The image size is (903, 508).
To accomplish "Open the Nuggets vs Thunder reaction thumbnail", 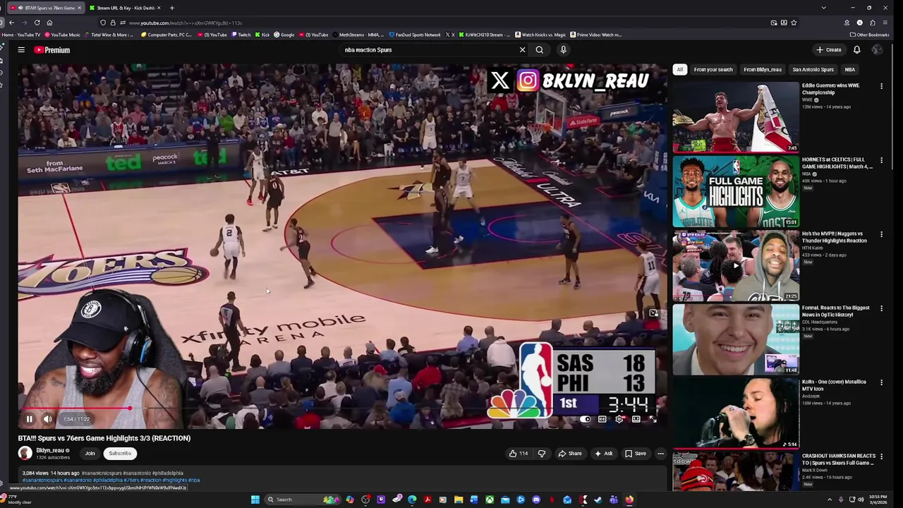I will click(736, 265).
